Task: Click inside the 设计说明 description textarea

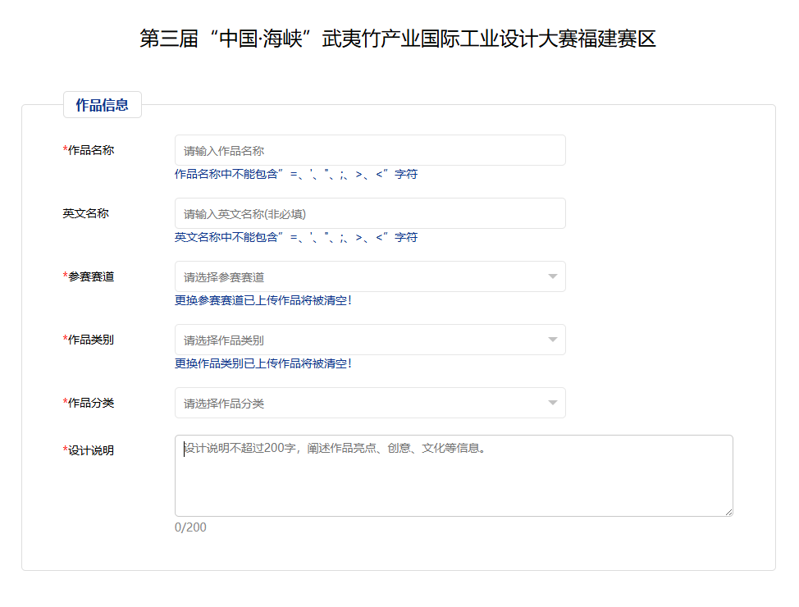Action: (x=451, y=476)
